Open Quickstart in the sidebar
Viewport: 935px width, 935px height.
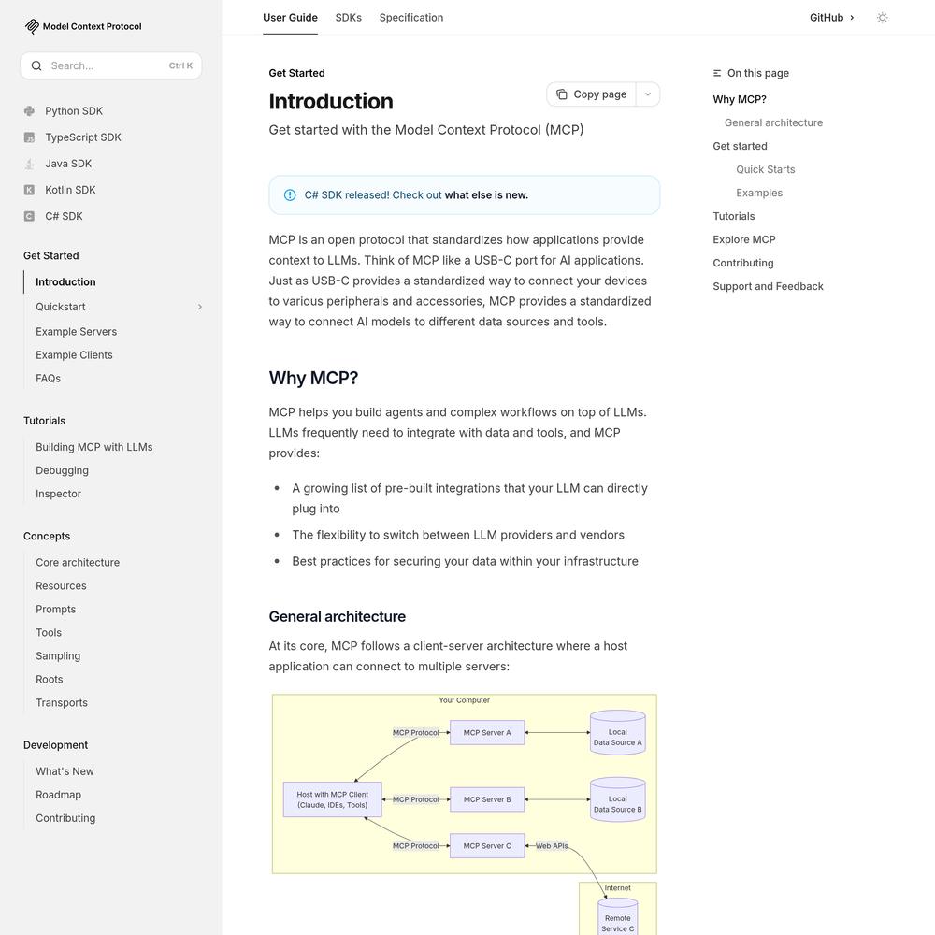[60, 307]
